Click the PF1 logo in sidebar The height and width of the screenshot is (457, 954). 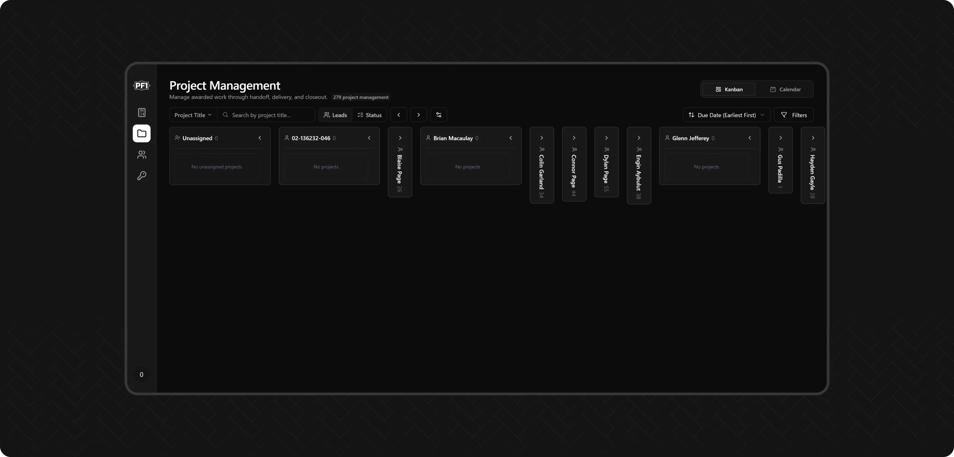click(142, 86)
